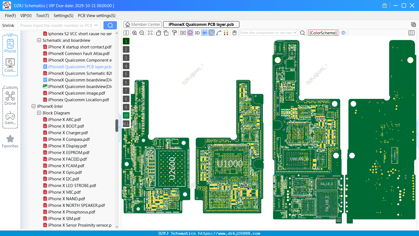Image resolution: width=419 pixels, height=236 pixels.
Task: Toggle the eye visibility icon
Action: pyautogui.click(x=343, y=33)
